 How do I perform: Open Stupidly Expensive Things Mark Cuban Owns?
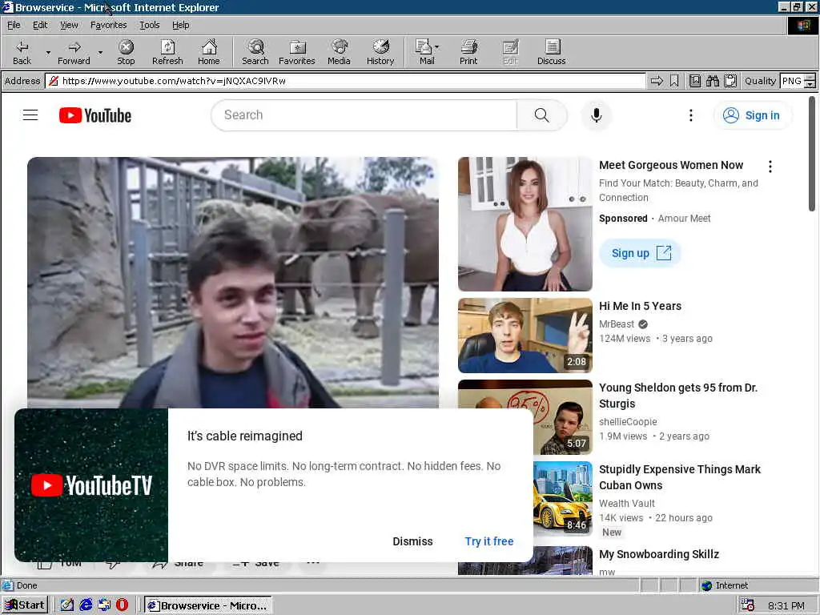(x=679, y=477)
